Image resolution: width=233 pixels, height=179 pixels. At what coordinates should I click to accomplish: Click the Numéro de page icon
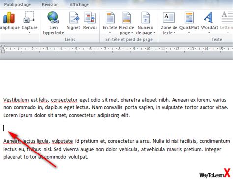146,17
